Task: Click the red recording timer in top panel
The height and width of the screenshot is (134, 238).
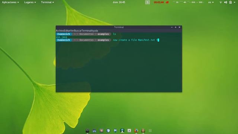Action: click(x=159, y=2)
